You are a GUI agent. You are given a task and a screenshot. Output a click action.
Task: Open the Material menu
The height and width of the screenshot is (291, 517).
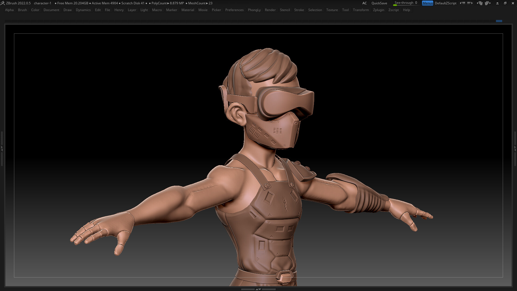[x=188, y=10]
